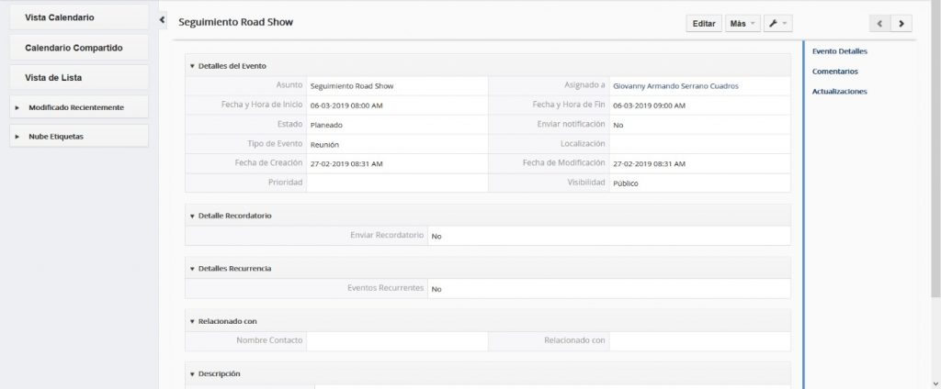Show the Actualizaciones tab
The image size is (941, 389).
[839, 91]
